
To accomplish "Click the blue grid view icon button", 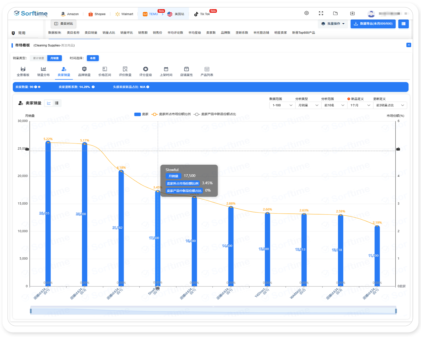I will 403,24.
